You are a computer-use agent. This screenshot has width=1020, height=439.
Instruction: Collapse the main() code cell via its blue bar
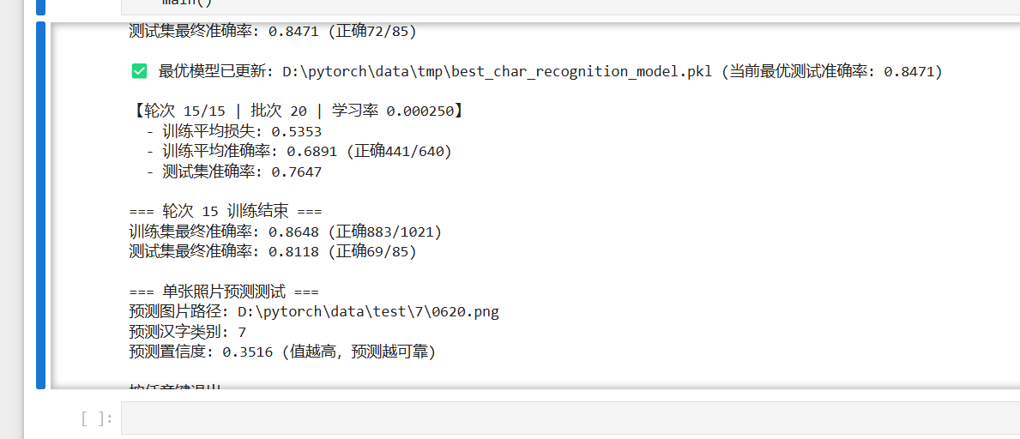[x=40, y=7]
